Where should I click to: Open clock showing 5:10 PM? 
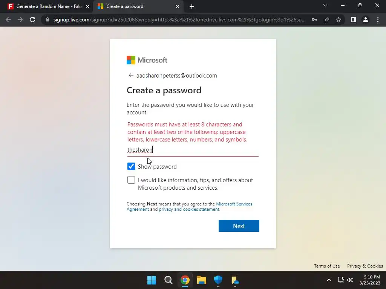pyautogui.click(x=370, y=280)
